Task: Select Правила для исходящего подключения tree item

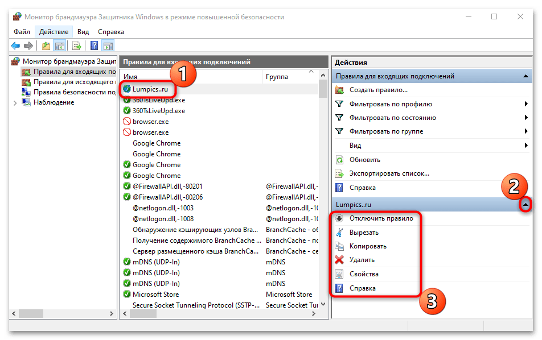Action: (x=74, y=82)
